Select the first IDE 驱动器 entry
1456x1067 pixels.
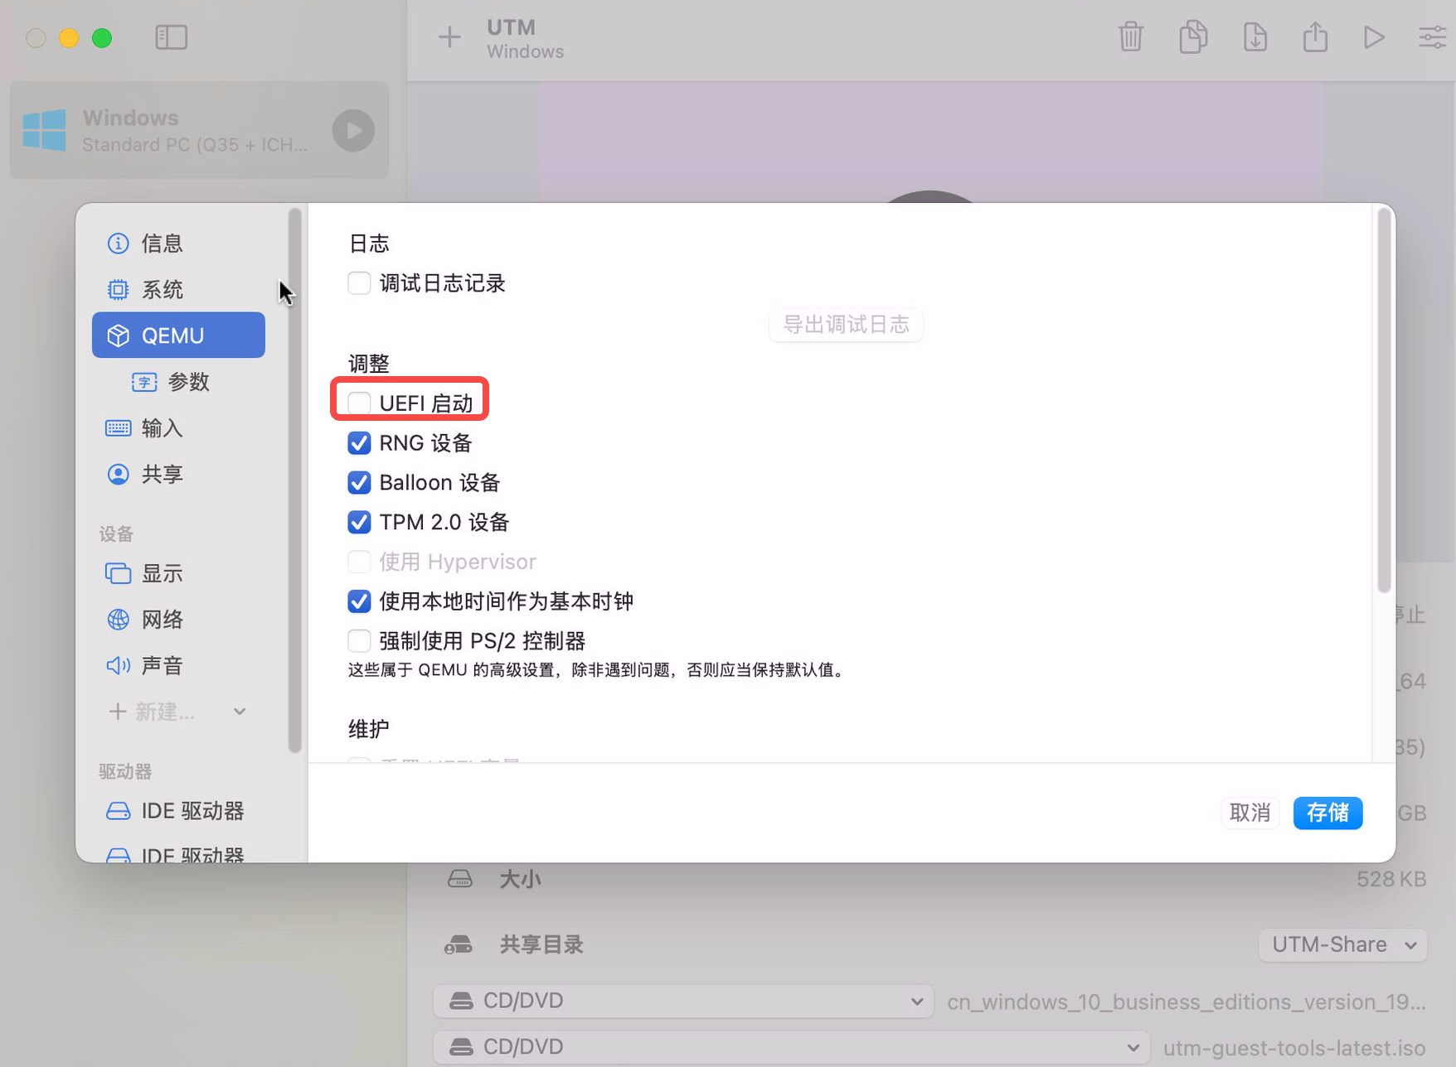(x=178, y=811)
